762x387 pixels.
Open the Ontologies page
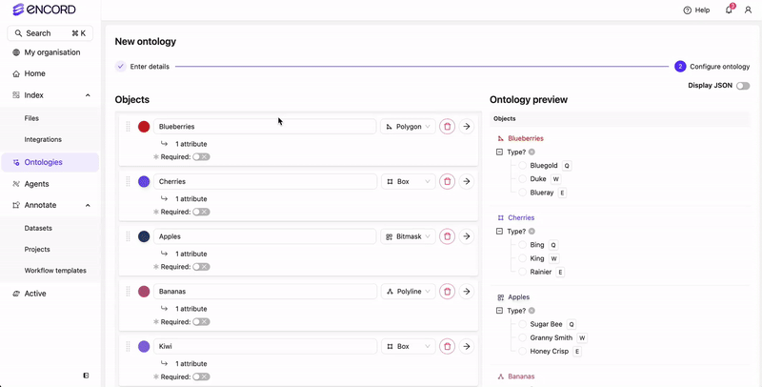(x=50, y=162)
